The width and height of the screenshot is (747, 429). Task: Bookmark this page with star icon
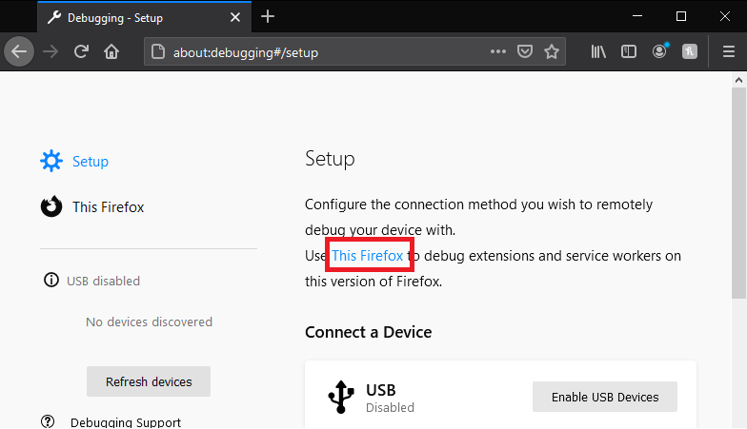551,51
